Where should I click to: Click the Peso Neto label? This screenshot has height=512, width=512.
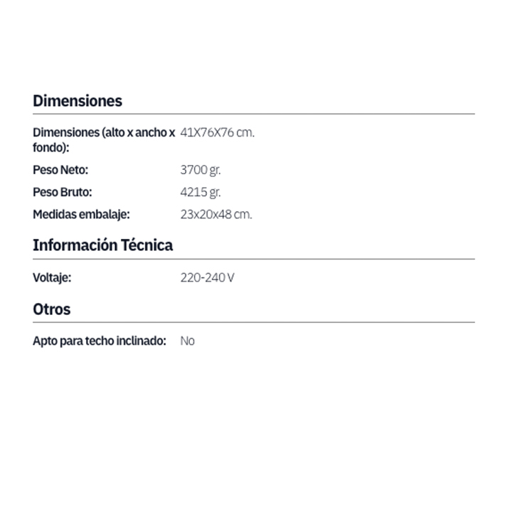click(60, 171)
